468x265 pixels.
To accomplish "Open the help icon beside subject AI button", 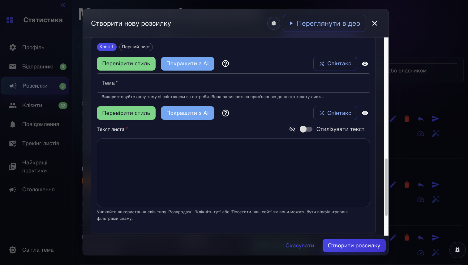I will (x=226, y=63).
